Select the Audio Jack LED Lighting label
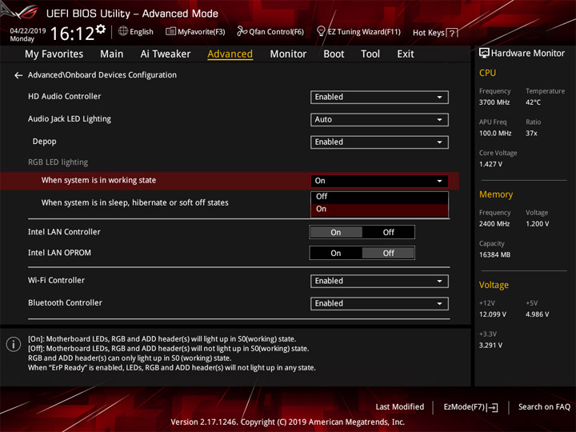 coord(70,119)
